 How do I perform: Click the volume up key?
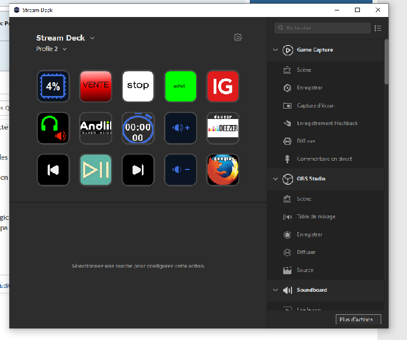(180, 128)
